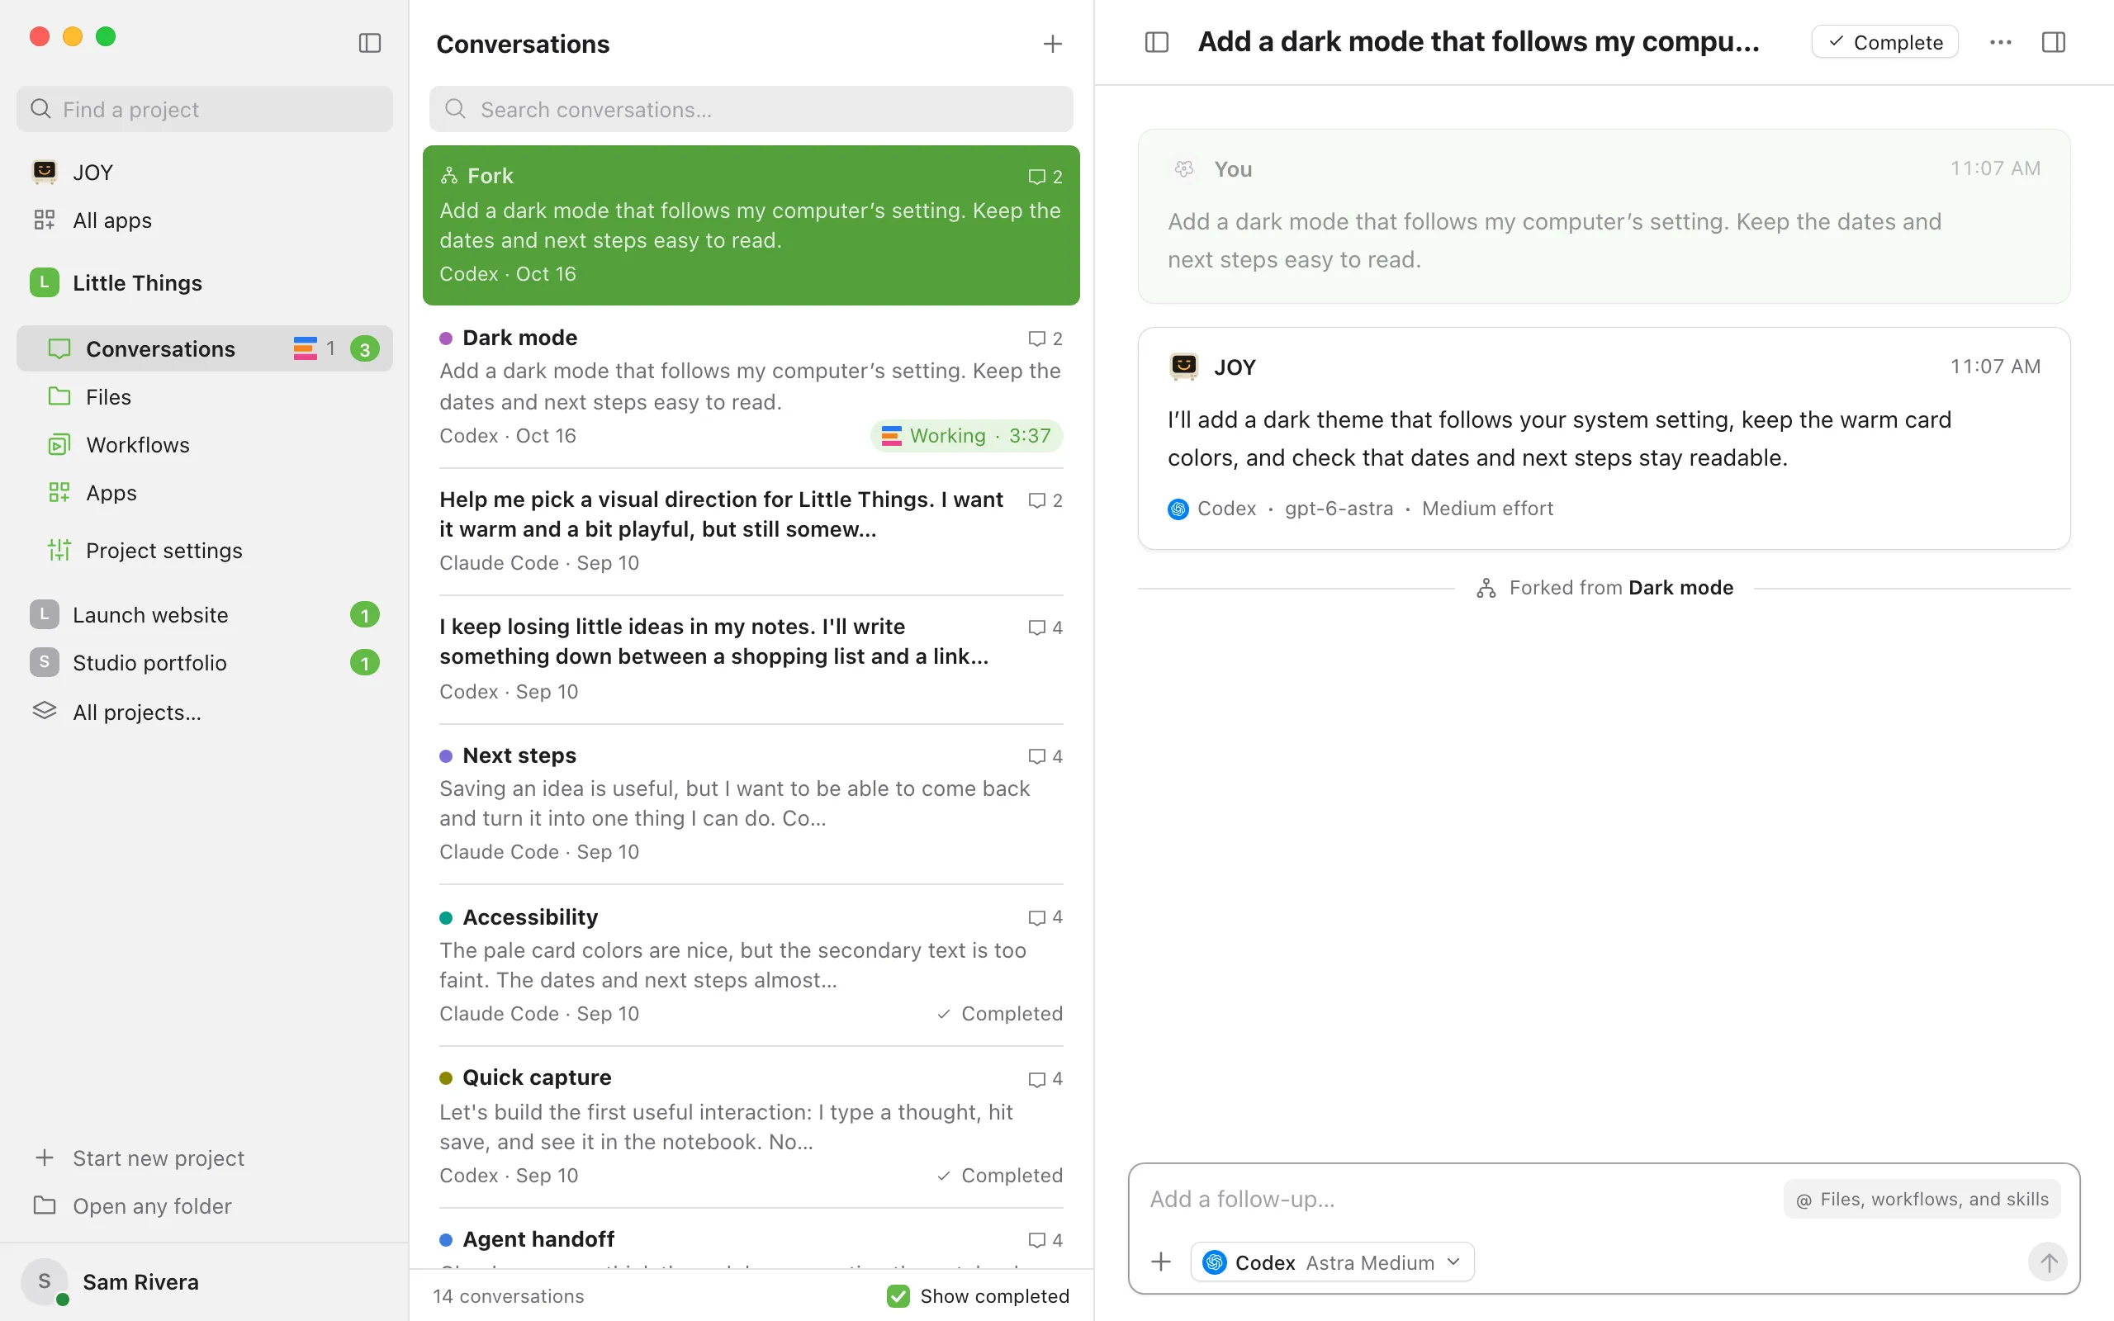Click the send arrow button
Screen dimensions: 2114x1321
[x=2048, y=1262]
